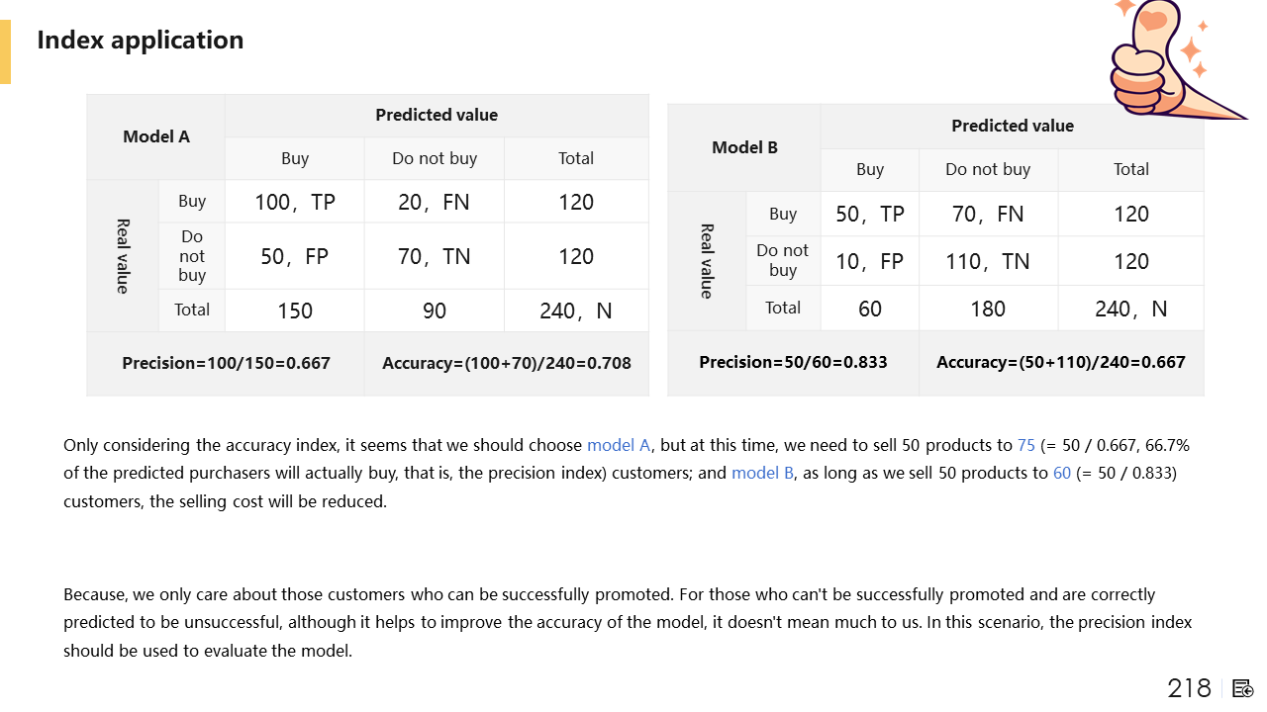1267x712 pixels.
Task: Click the blue "75" value in paragraph
Action: [x=1026, y=445]
